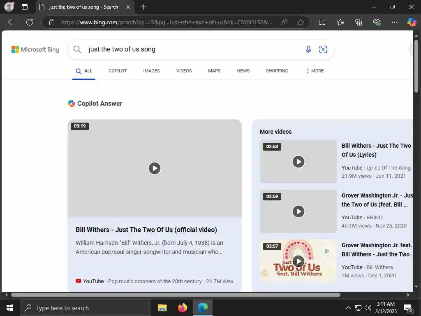Open the volume control in tray
The width and height of the screenshot is (421, 316).
coord(368,308)
